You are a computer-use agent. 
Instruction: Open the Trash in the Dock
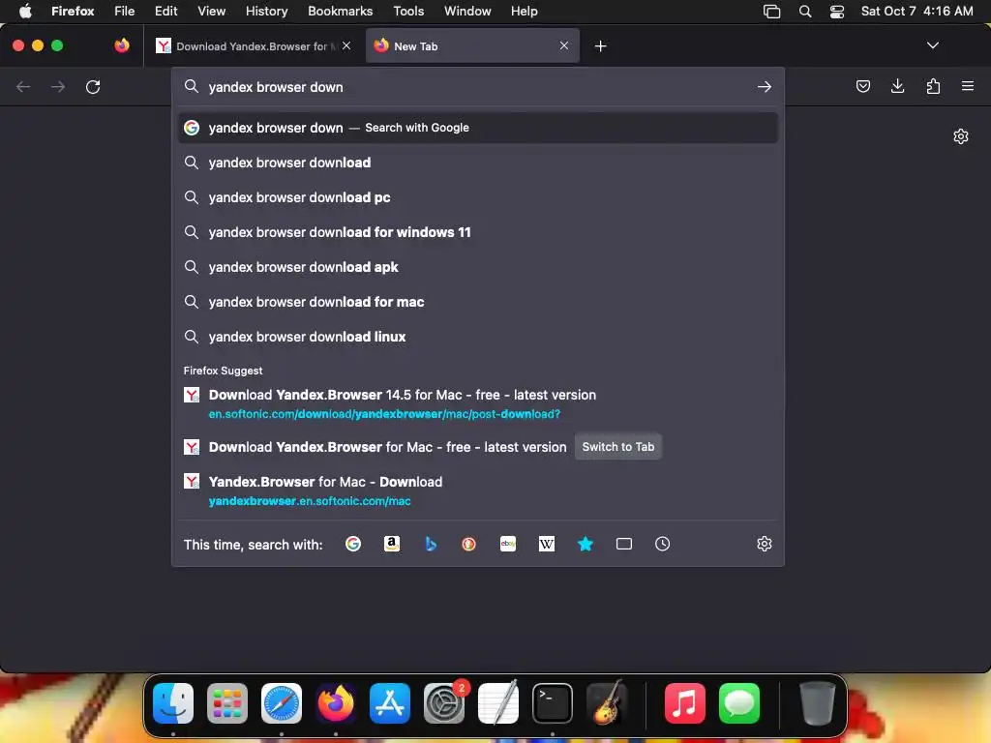tap(818, 702)
